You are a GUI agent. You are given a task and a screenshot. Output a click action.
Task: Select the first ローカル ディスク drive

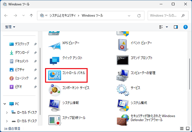(x=24, y=113)
